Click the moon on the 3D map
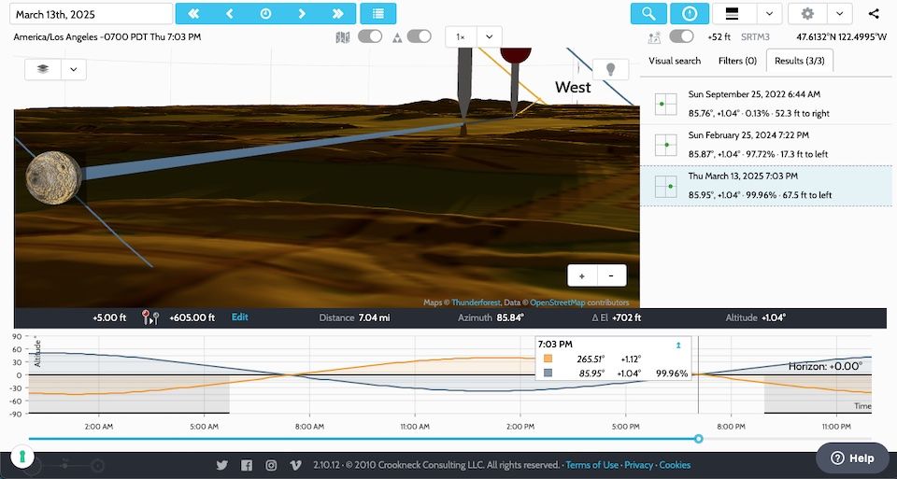The height and width of the screenshot is (479, 897). (x=54, y=177)
